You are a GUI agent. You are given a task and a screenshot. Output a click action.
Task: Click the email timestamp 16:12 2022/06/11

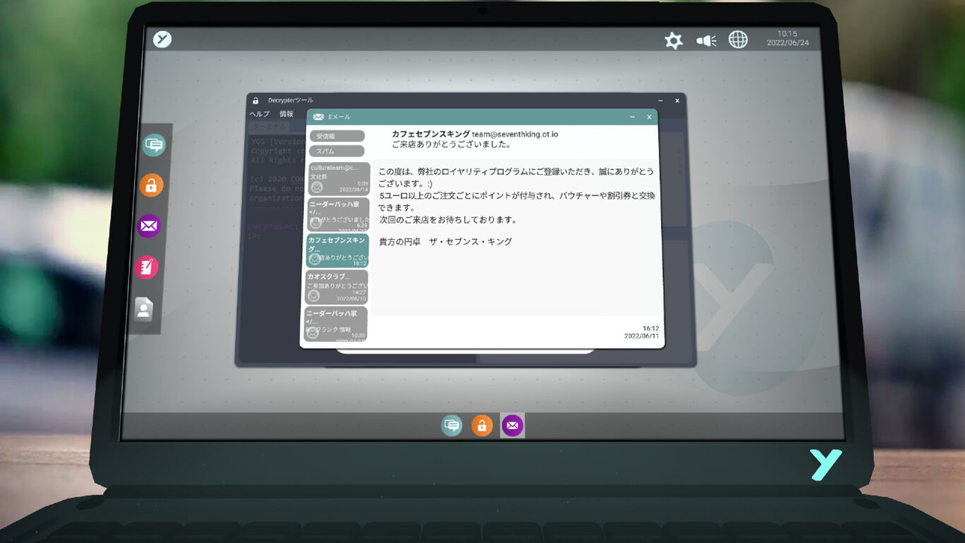(x=641, y=332)
